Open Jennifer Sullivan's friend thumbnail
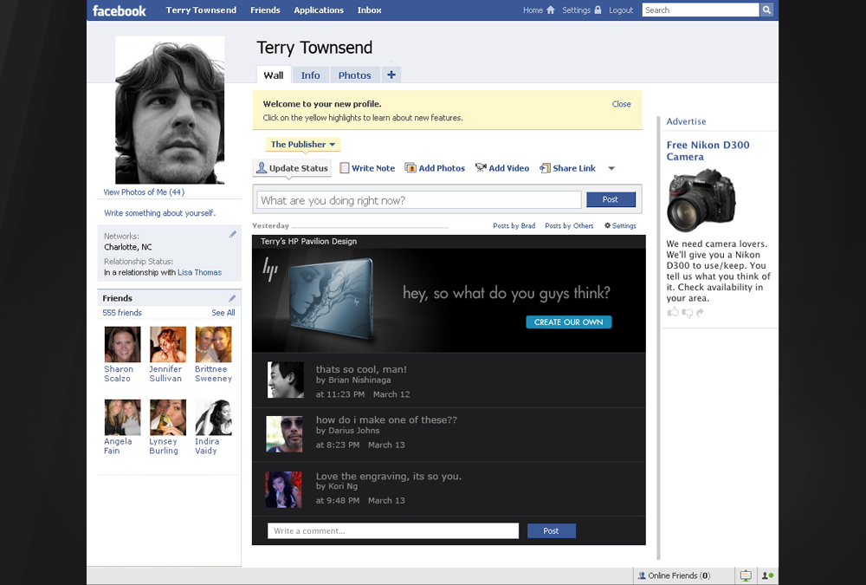 168,344
